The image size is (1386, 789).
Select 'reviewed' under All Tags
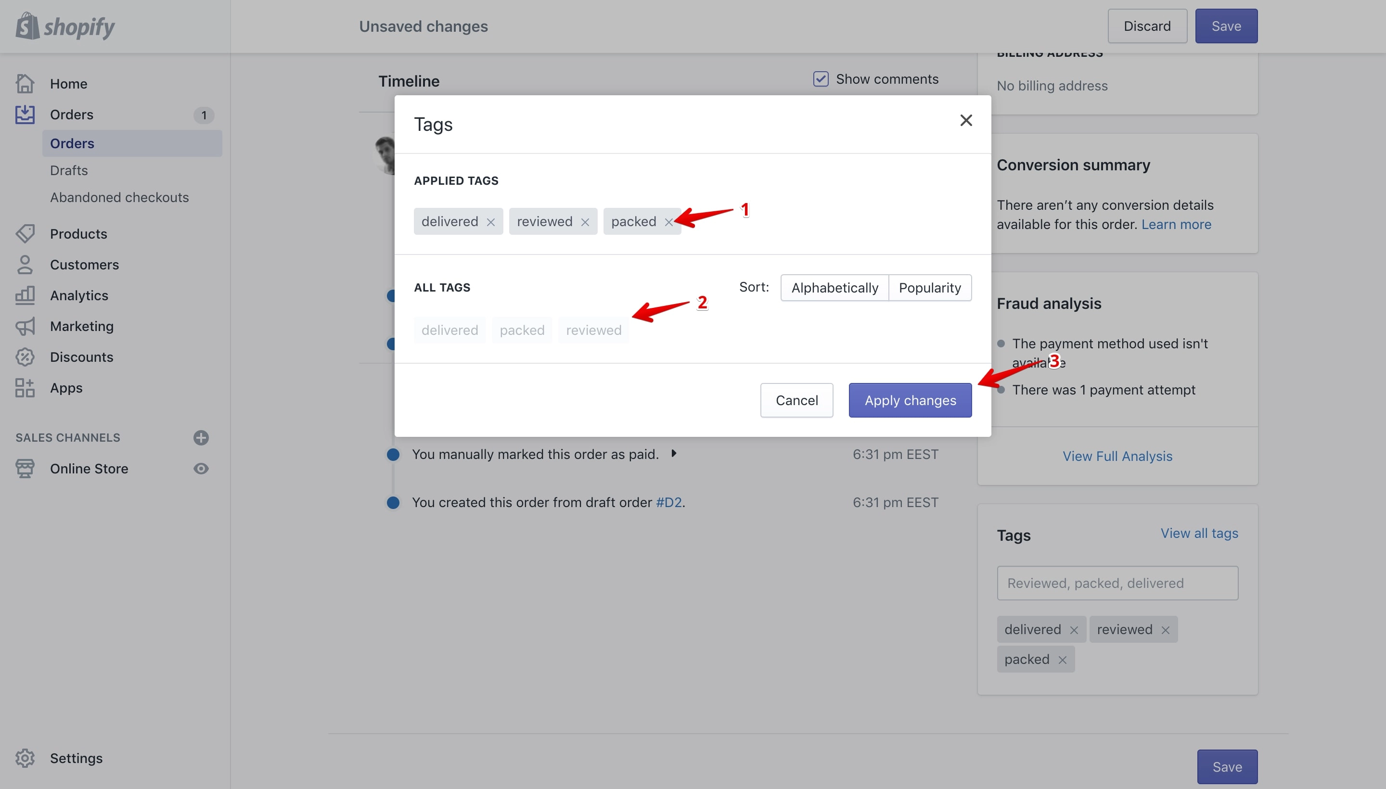[x=593, y=330]
